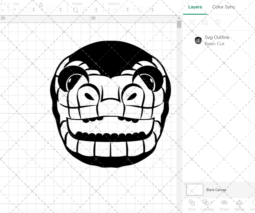Click the Slice tool

(192, 205)
